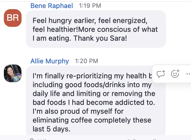Screen dimensions: 191x140
Task: Open Allie Murphy's profile photo
Action: point(13,73)
